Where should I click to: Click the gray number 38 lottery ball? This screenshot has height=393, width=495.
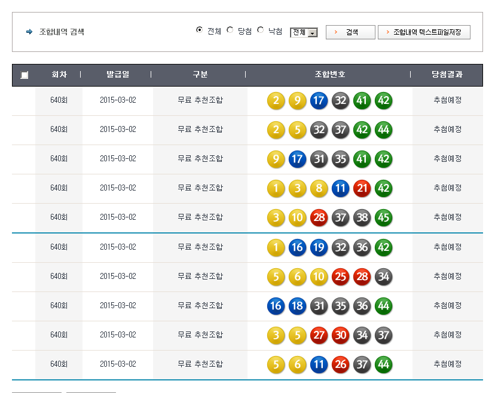[362, 218]
